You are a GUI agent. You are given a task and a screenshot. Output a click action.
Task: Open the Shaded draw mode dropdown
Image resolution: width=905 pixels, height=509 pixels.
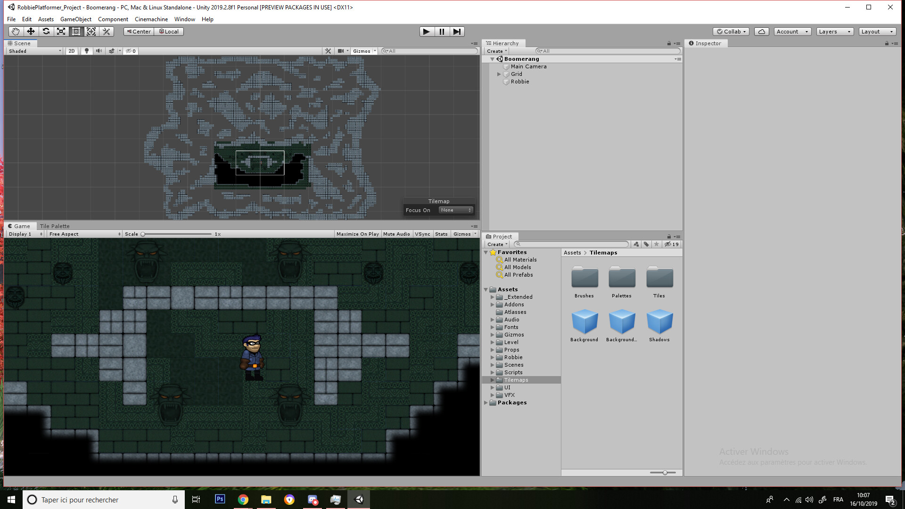(x=35, y=51)
